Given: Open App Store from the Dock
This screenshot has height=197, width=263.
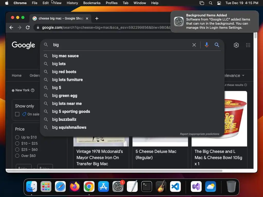Looking at the screenshot, I should [104, 186].
